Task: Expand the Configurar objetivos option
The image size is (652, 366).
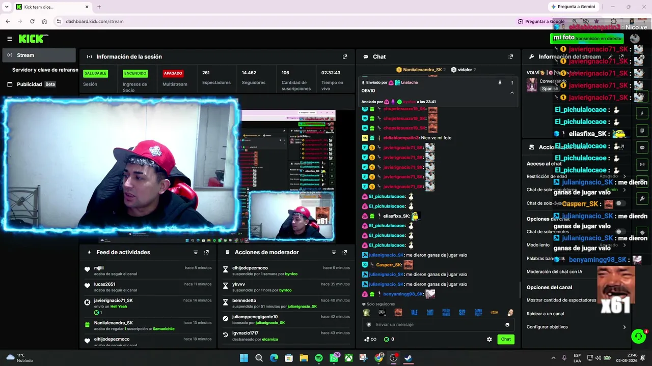Action: (577, 327)
